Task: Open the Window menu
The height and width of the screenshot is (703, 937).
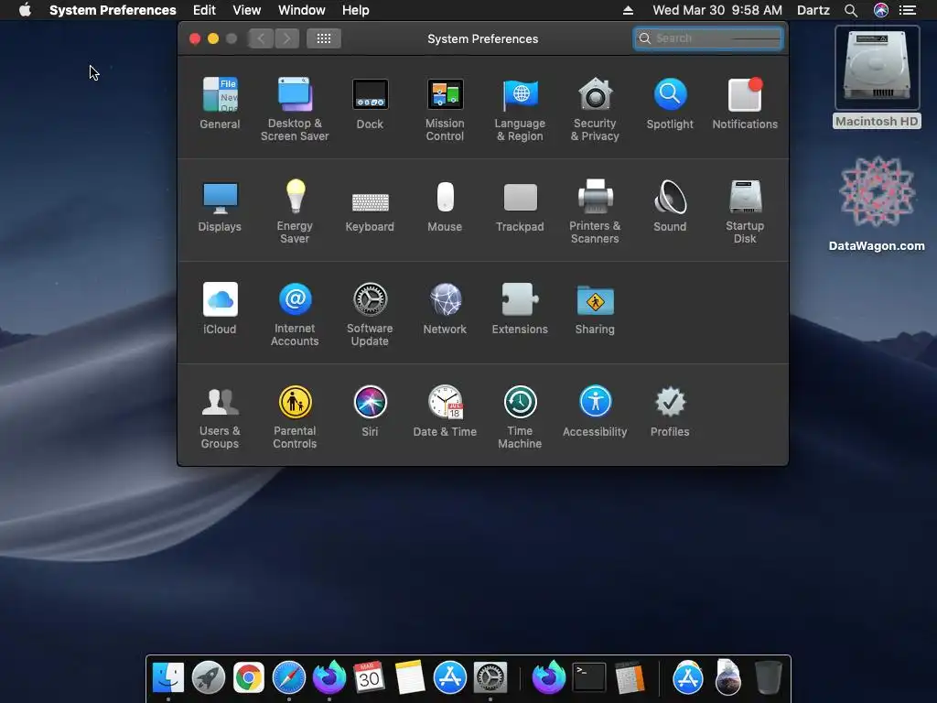Action: pos(302,10)
